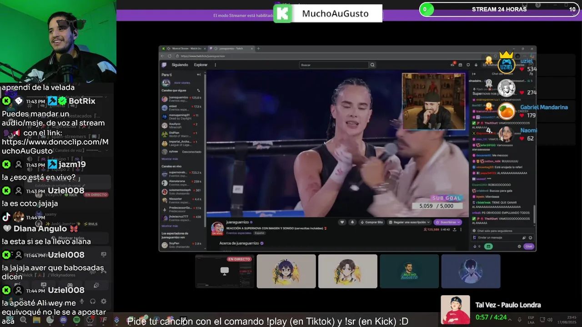This screenshot has width=582, height=327.
Task: Collapse the Para ti sidebar arrow
Action: 199,74
